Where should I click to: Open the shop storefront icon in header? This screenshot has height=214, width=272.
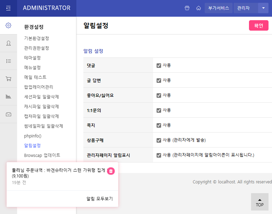click(187, 8)
